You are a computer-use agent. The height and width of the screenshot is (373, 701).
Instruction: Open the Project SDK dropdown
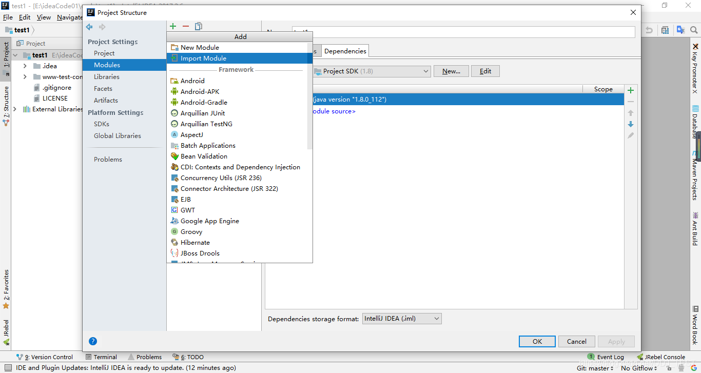tap(371, 71)
